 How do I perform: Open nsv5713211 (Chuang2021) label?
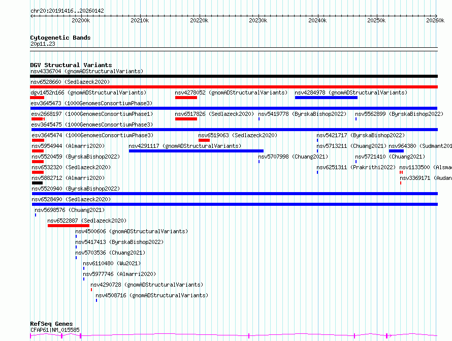coord(351,146)
